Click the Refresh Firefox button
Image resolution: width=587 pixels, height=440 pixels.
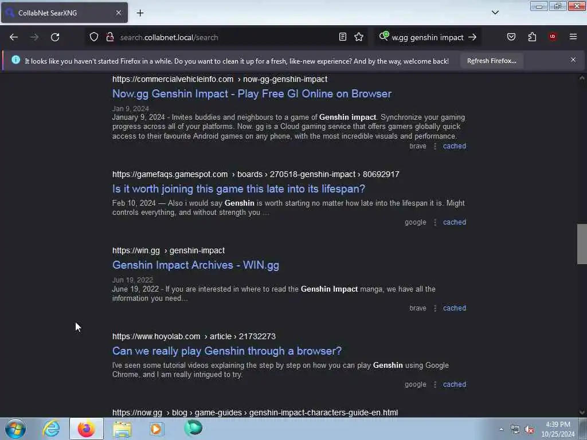pos(491,61)
